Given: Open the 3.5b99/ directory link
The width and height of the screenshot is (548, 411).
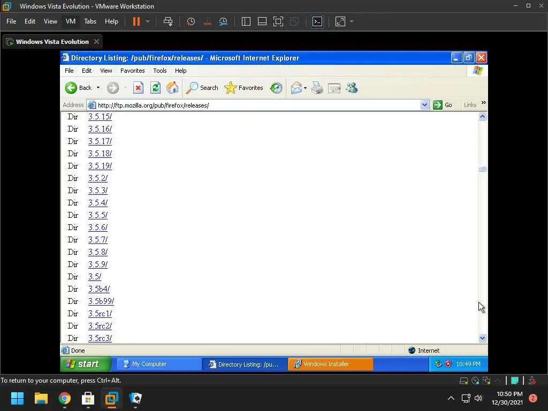Looking at the screenshot, I should pos(101,301).
